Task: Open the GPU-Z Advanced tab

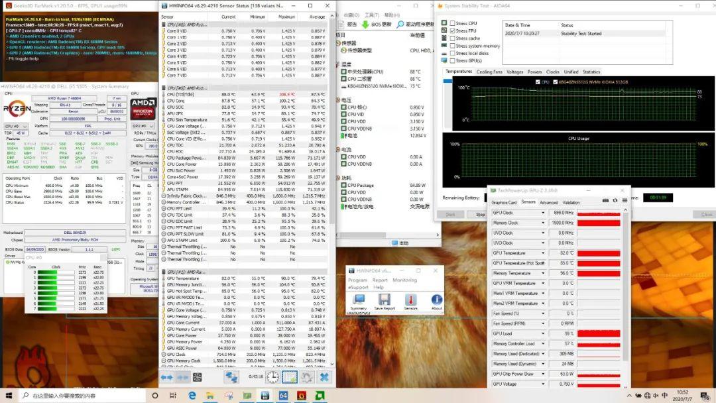Action: 548,202
